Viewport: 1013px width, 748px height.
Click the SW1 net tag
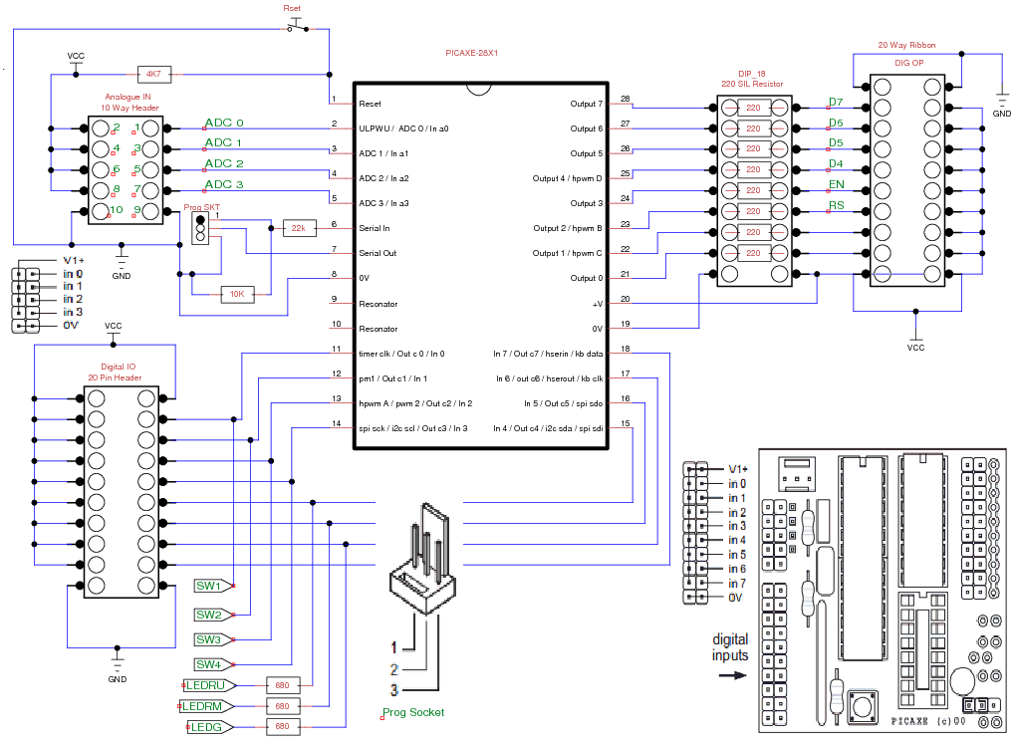click(214, 586)
